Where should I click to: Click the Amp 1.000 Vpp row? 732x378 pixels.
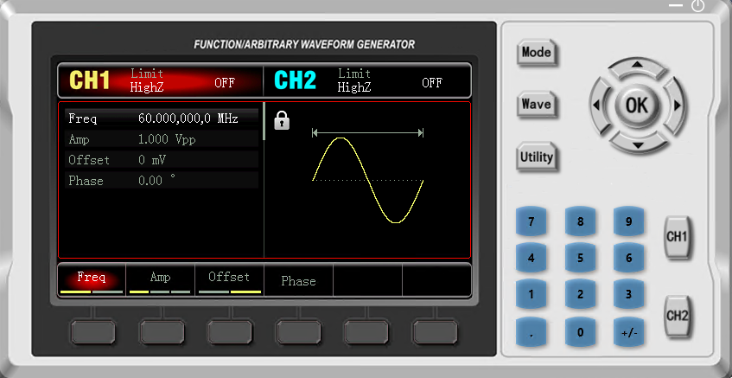pyautogui.click(x=162, y=139)
